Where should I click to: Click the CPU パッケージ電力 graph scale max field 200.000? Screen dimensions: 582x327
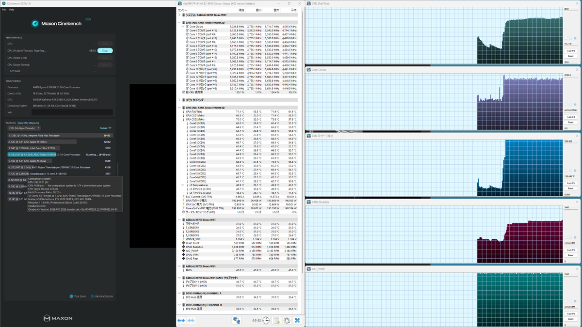(570, 141)
